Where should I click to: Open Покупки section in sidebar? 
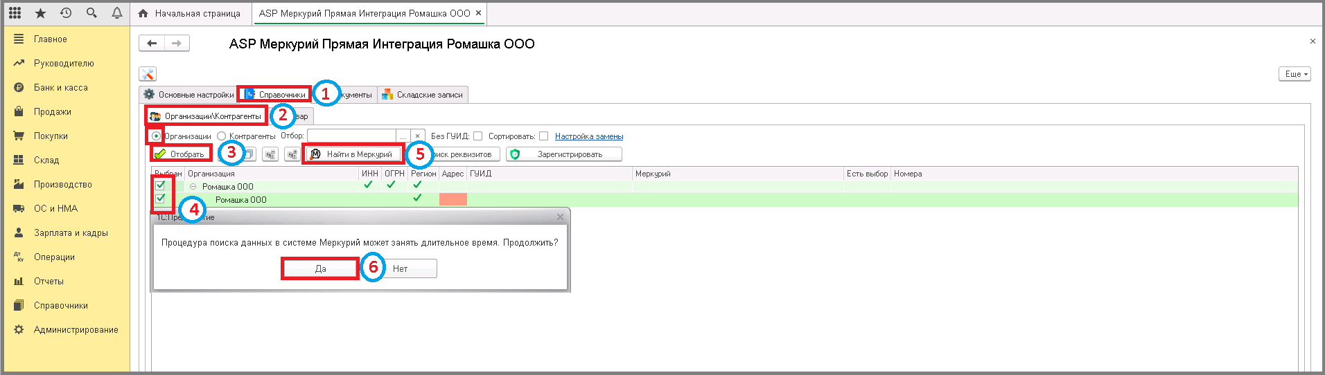tap(51, 136)
